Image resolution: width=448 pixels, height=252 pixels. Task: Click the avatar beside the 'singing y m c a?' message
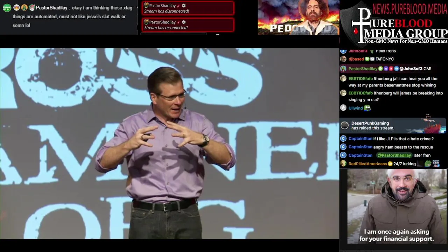point(343,93)
